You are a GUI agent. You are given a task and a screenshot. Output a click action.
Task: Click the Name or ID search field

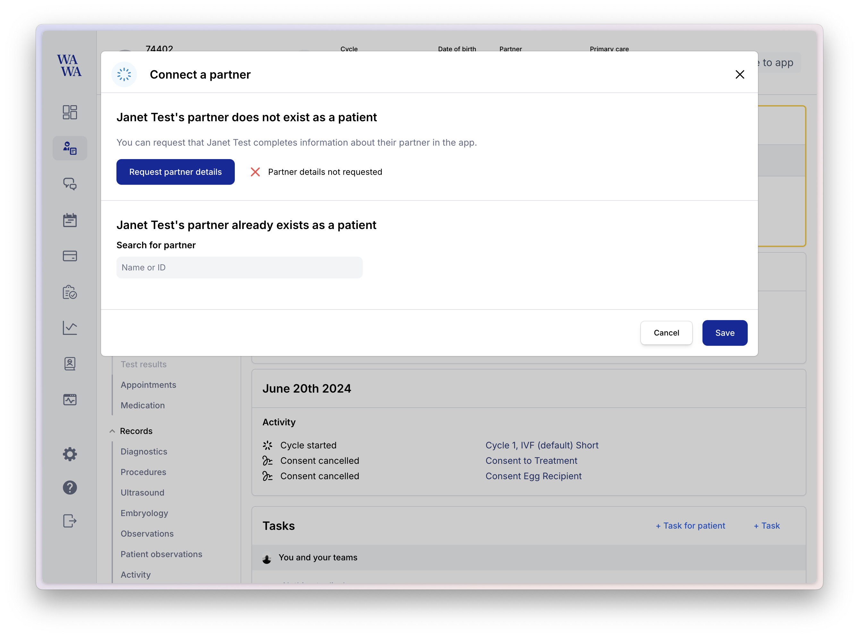[x=239, y=268]
